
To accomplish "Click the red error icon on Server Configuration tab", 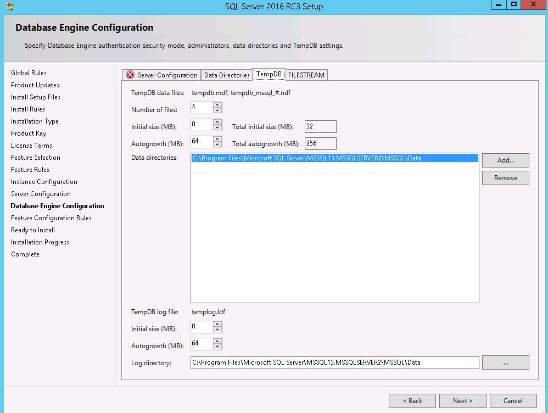I will pos(130,75).
